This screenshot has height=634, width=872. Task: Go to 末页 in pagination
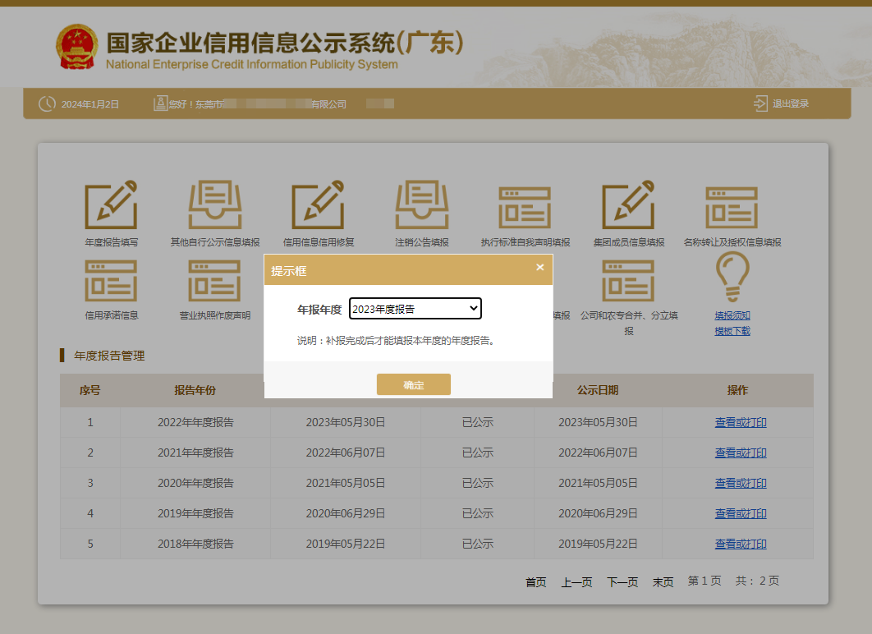tap(663, 582)
